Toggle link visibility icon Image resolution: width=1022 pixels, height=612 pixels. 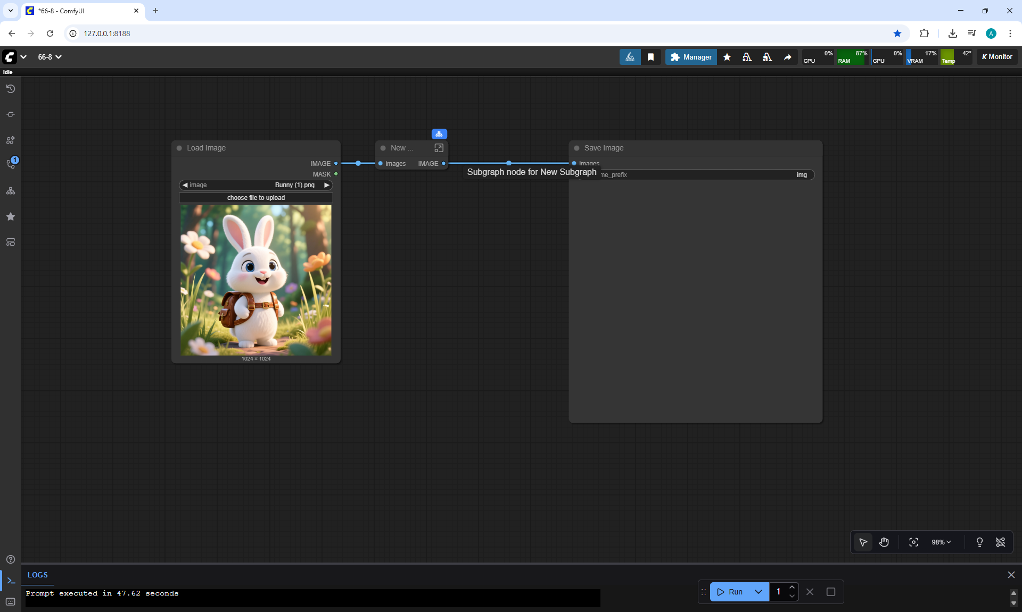(x=1000, y=542)
